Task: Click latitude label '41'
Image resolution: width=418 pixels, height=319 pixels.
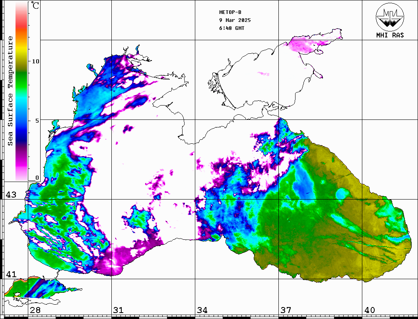Action: (x=11, y=274)
